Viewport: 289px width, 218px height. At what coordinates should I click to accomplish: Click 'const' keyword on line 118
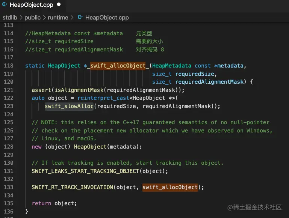click(203, 66)
